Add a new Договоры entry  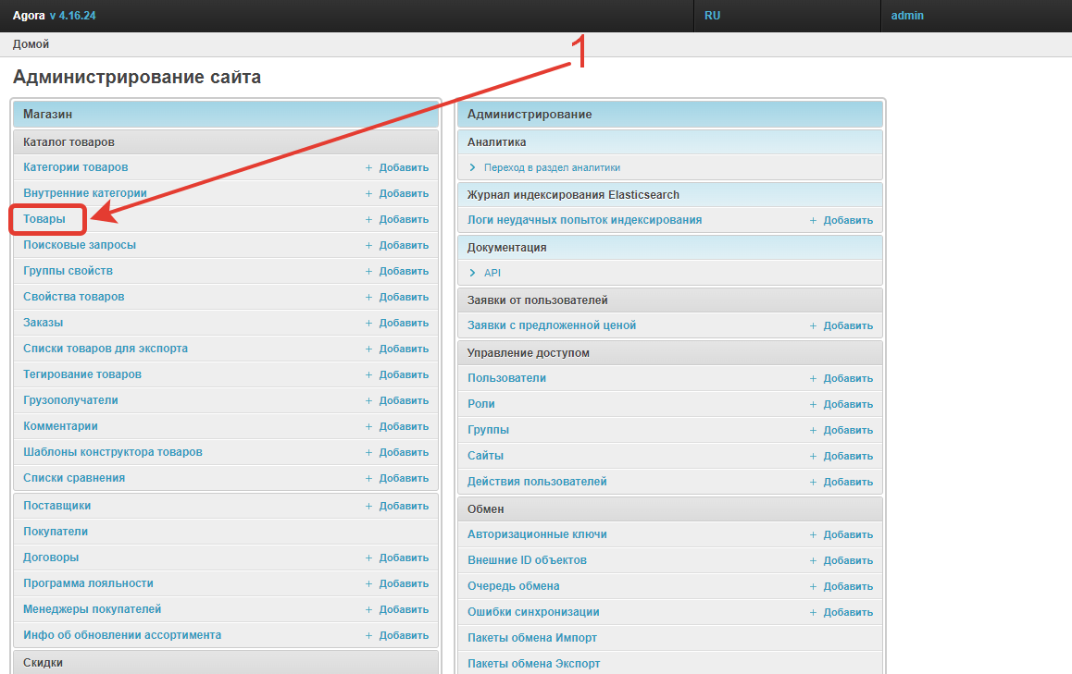[403, 558]
